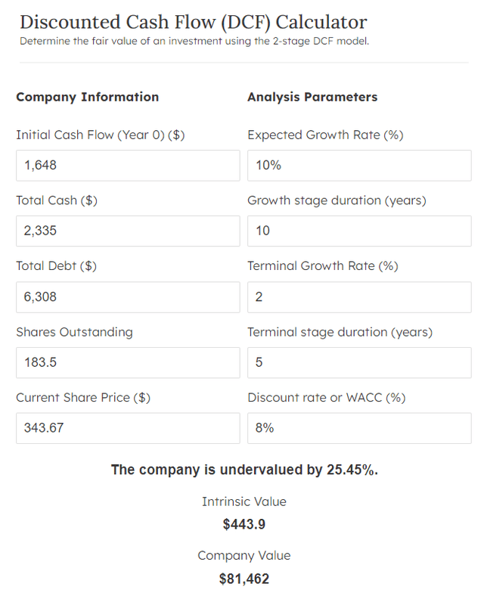484x596 pixels.
Task: Click the Company Information heading
Action: tap(87, 97)
